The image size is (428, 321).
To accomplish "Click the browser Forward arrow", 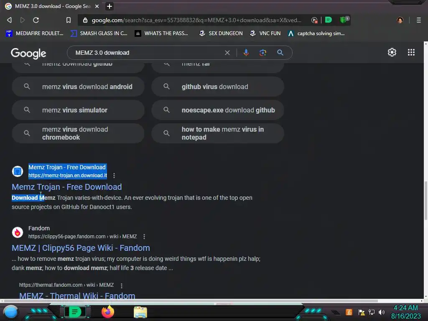I will pos(23,20).
